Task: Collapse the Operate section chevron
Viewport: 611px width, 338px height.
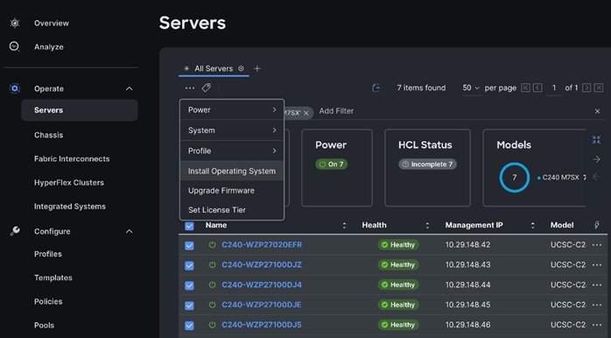Action: tap(130, 89)
